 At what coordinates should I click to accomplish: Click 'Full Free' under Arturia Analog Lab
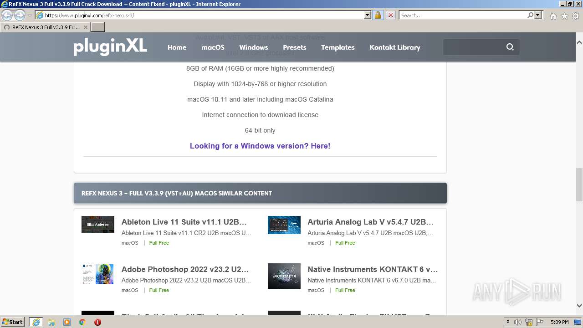click(x=345, y=243)
